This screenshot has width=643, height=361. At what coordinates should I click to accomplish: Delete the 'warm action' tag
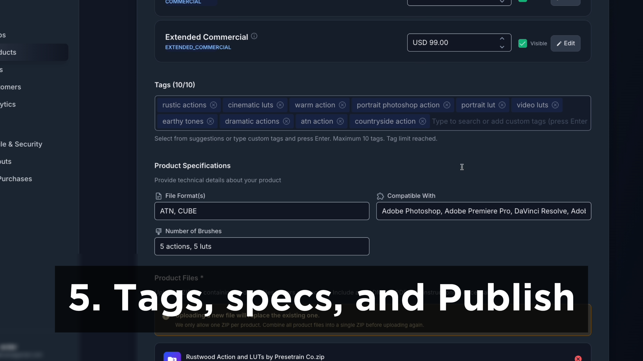[x=342, y=105]
